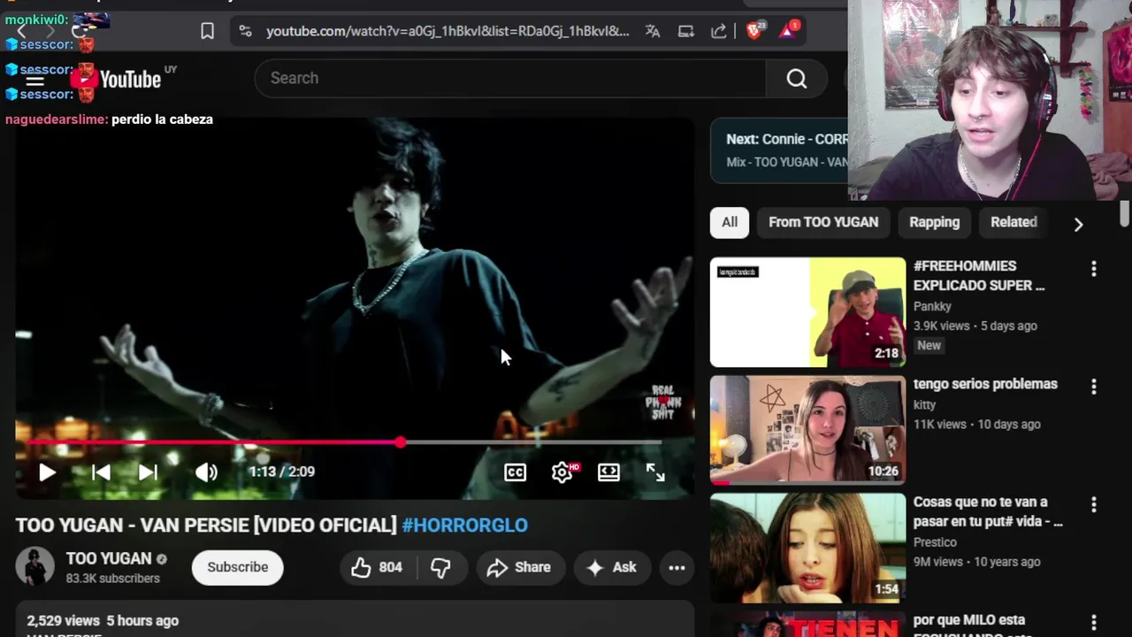
Task: Skip to previous video
Action: [101, 472]
